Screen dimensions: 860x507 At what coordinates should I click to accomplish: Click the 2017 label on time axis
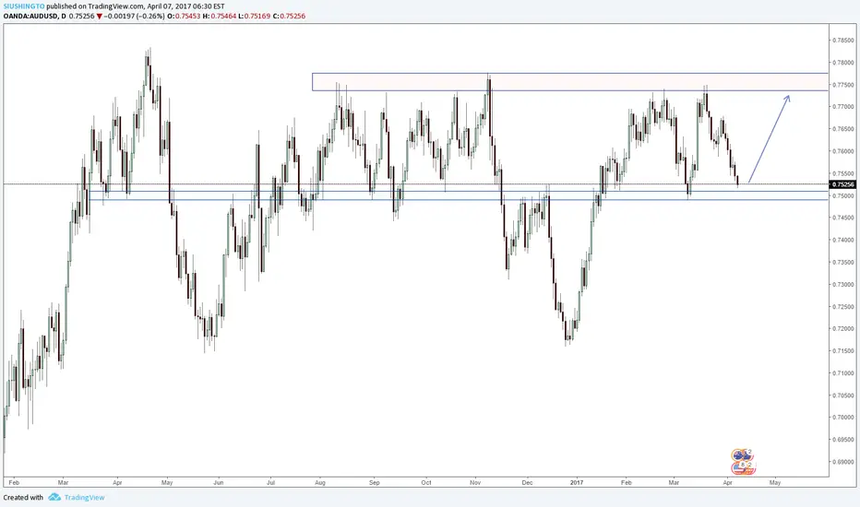[577, 483]
